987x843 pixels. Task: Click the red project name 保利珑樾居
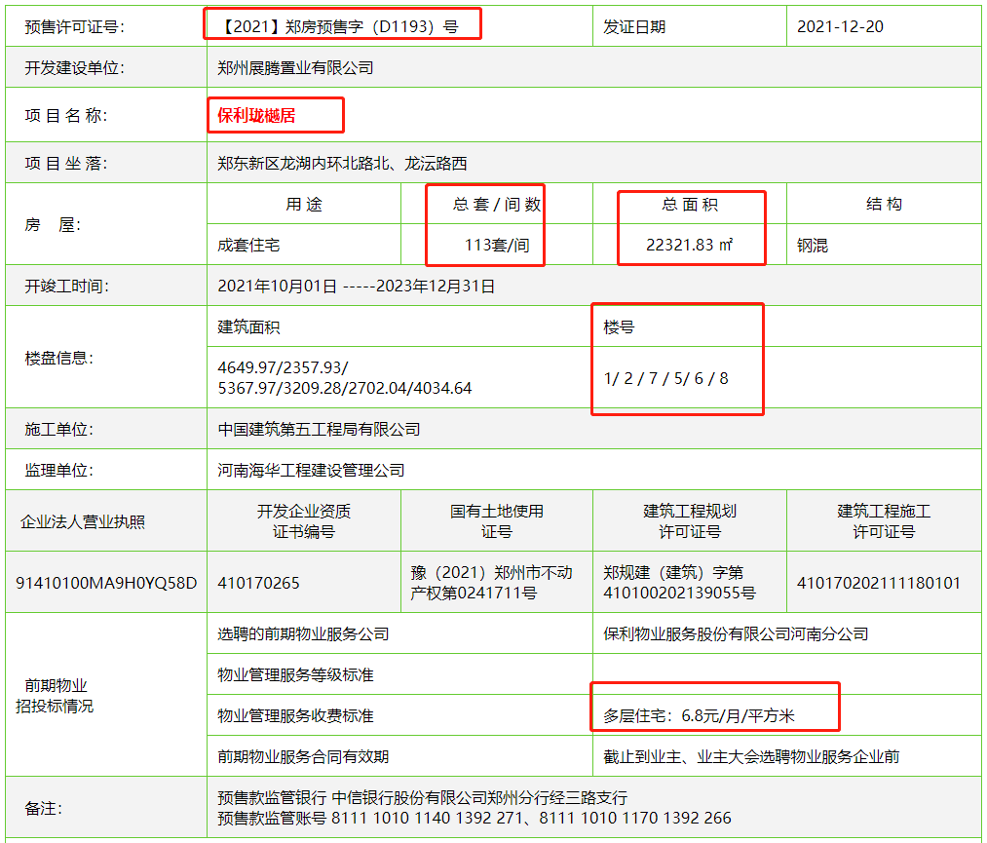point(256,115)
